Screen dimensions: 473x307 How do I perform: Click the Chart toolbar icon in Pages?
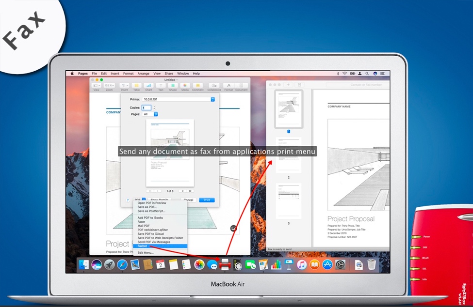(x=148, y=86)
